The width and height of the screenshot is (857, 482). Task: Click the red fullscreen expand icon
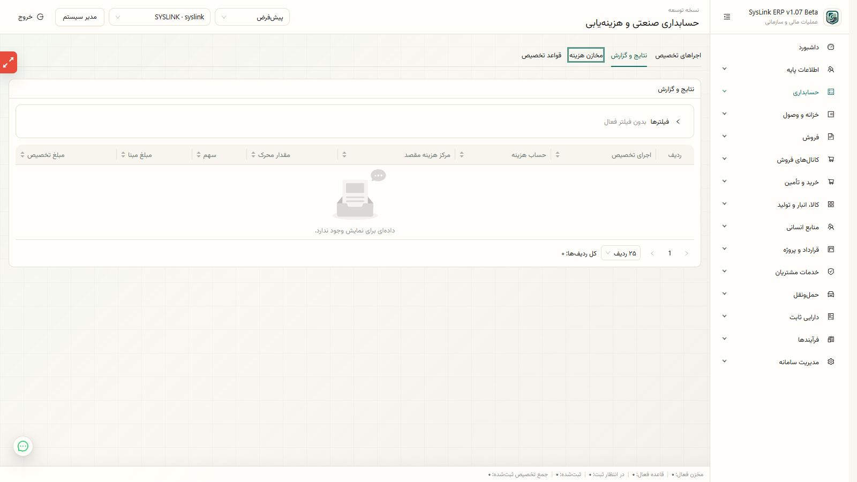(x=8, y=63)
